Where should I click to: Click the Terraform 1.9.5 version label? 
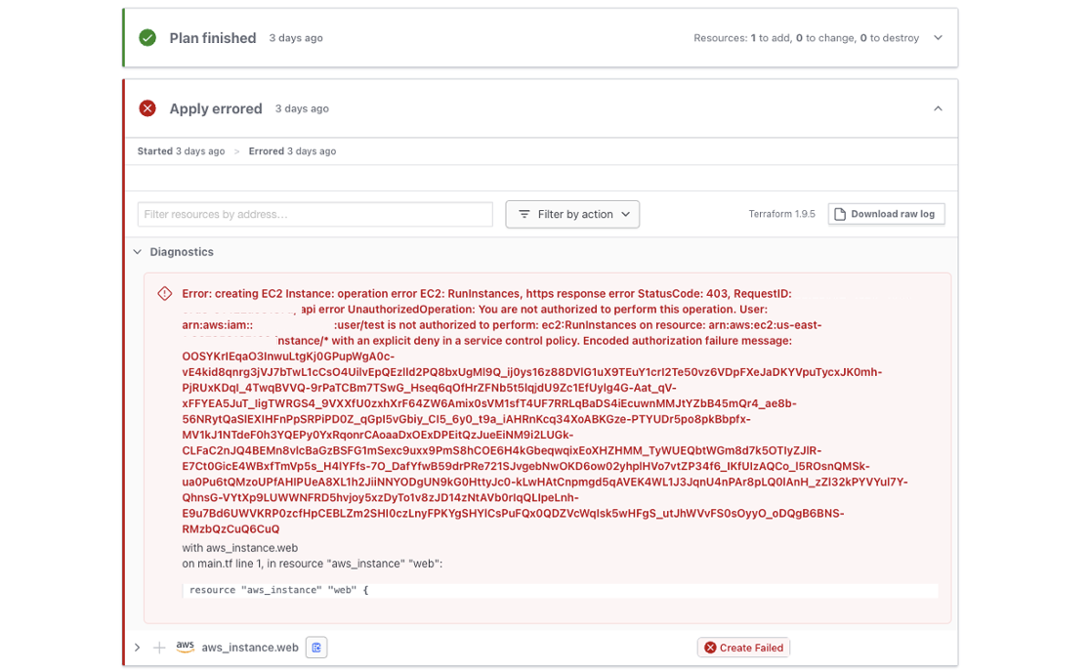point(781,214)
